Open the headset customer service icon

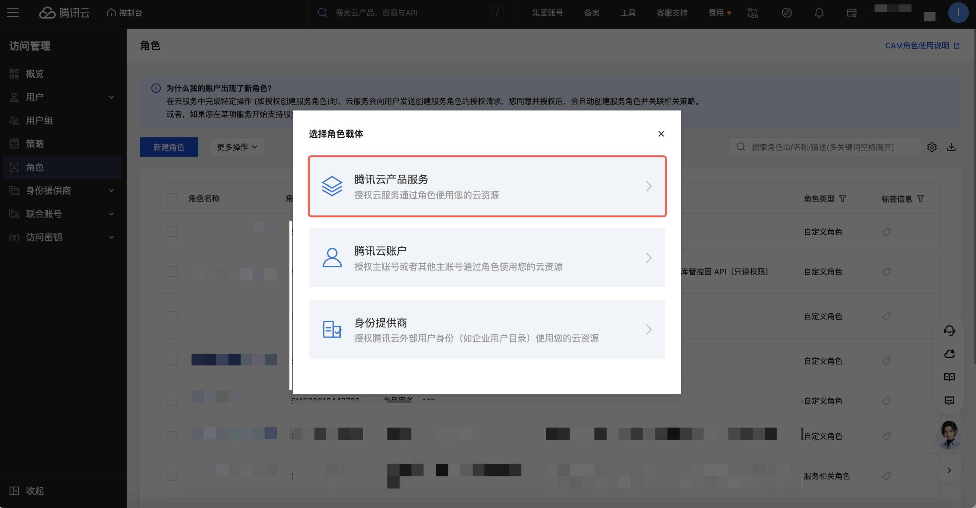click(949, 330)
